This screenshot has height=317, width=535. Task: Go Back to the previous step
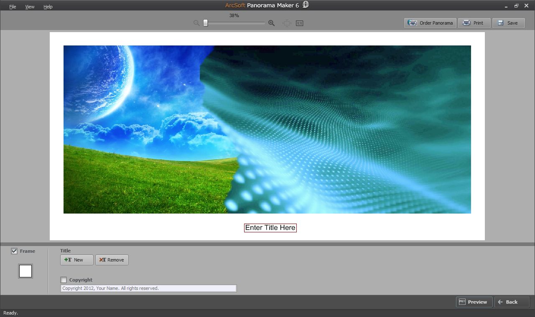512,302
